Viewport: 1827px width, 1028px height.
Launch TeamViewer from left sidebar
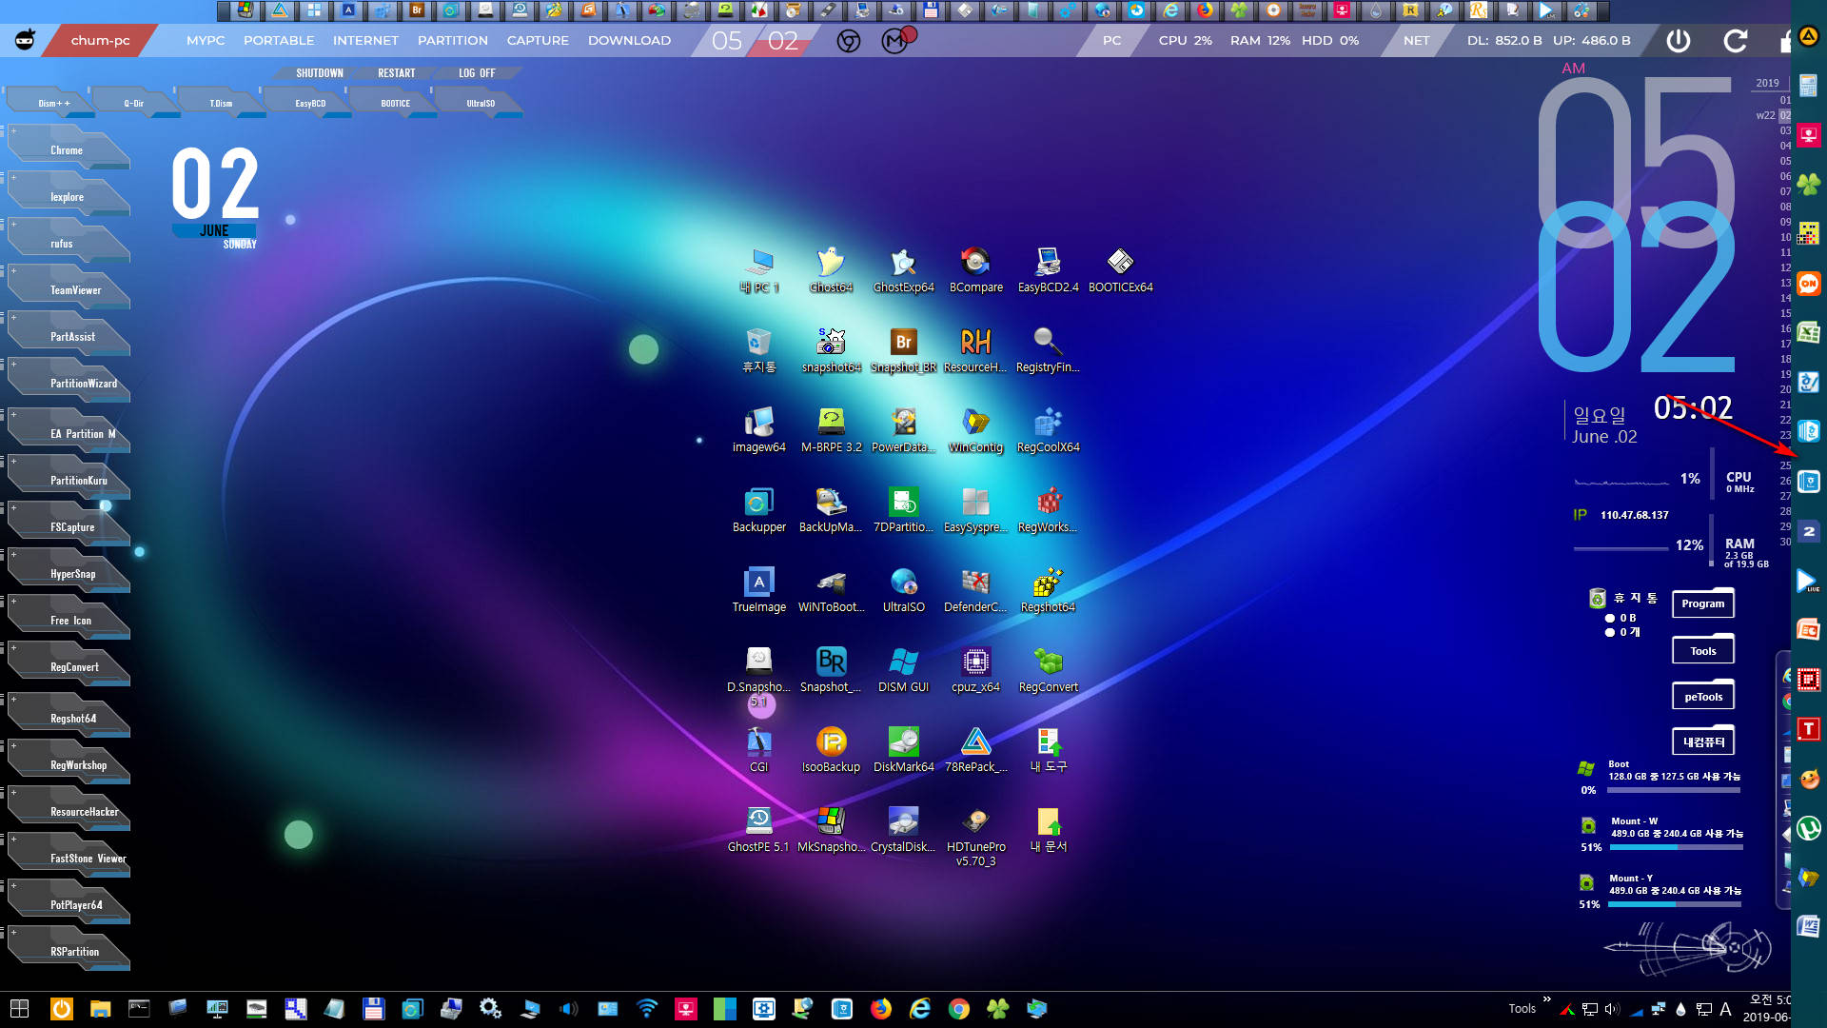point(69,289)
